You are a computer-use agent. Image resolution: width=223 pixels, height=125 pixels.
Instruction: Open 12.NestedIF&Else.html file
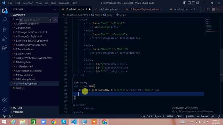pos(29,71)
